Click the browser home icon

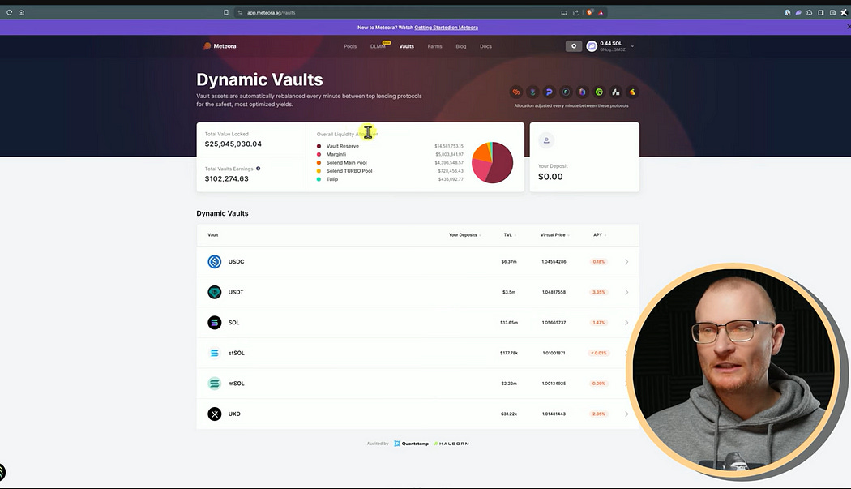point(21,12)
